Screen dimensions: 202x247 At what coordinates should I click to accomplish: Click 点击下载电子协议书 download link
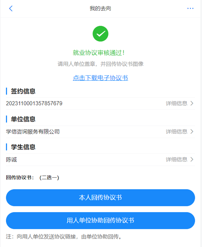point(100,78)
